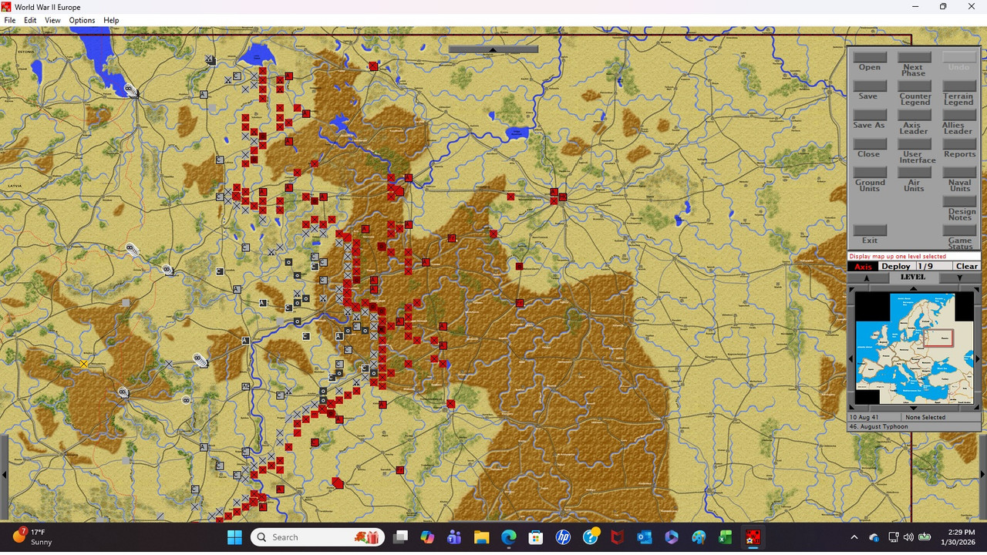Show hidden system tray icons
The image size is (987, 555).
pyautogui.click(x=854, y=537)
